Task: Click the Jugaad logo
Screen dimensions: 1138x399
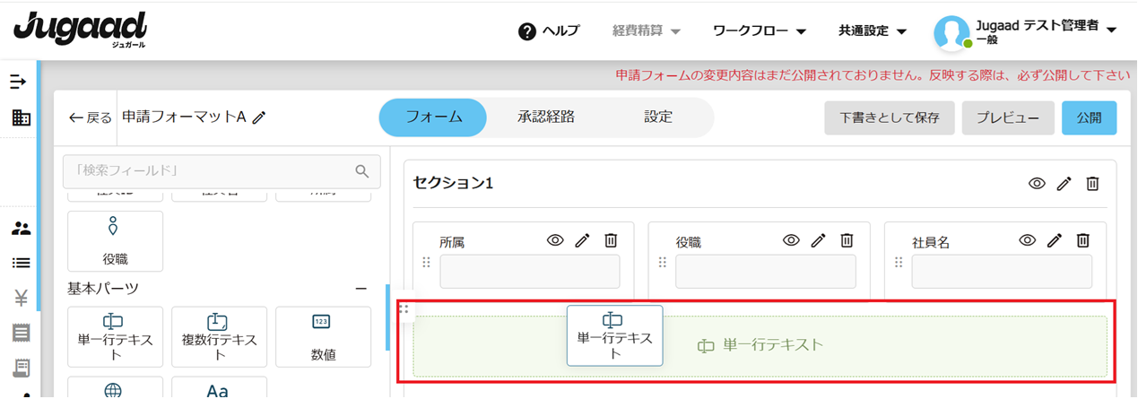Action: point(80,30)
